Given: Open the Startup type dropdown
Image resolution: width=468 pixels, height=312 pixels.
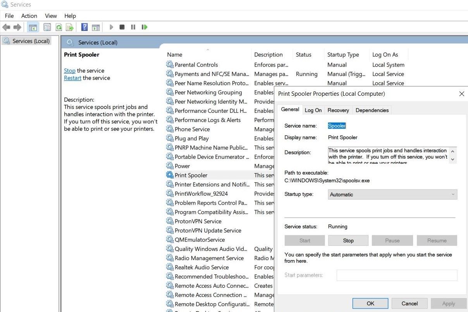Looking at the screenshot, I should tap(392, 195).
